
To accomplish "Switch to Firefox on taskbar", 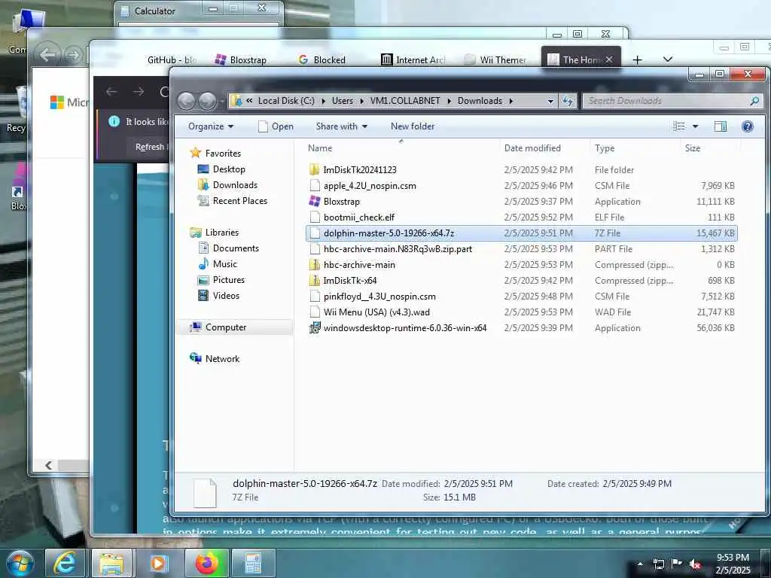I will click(x=206, y=563).
